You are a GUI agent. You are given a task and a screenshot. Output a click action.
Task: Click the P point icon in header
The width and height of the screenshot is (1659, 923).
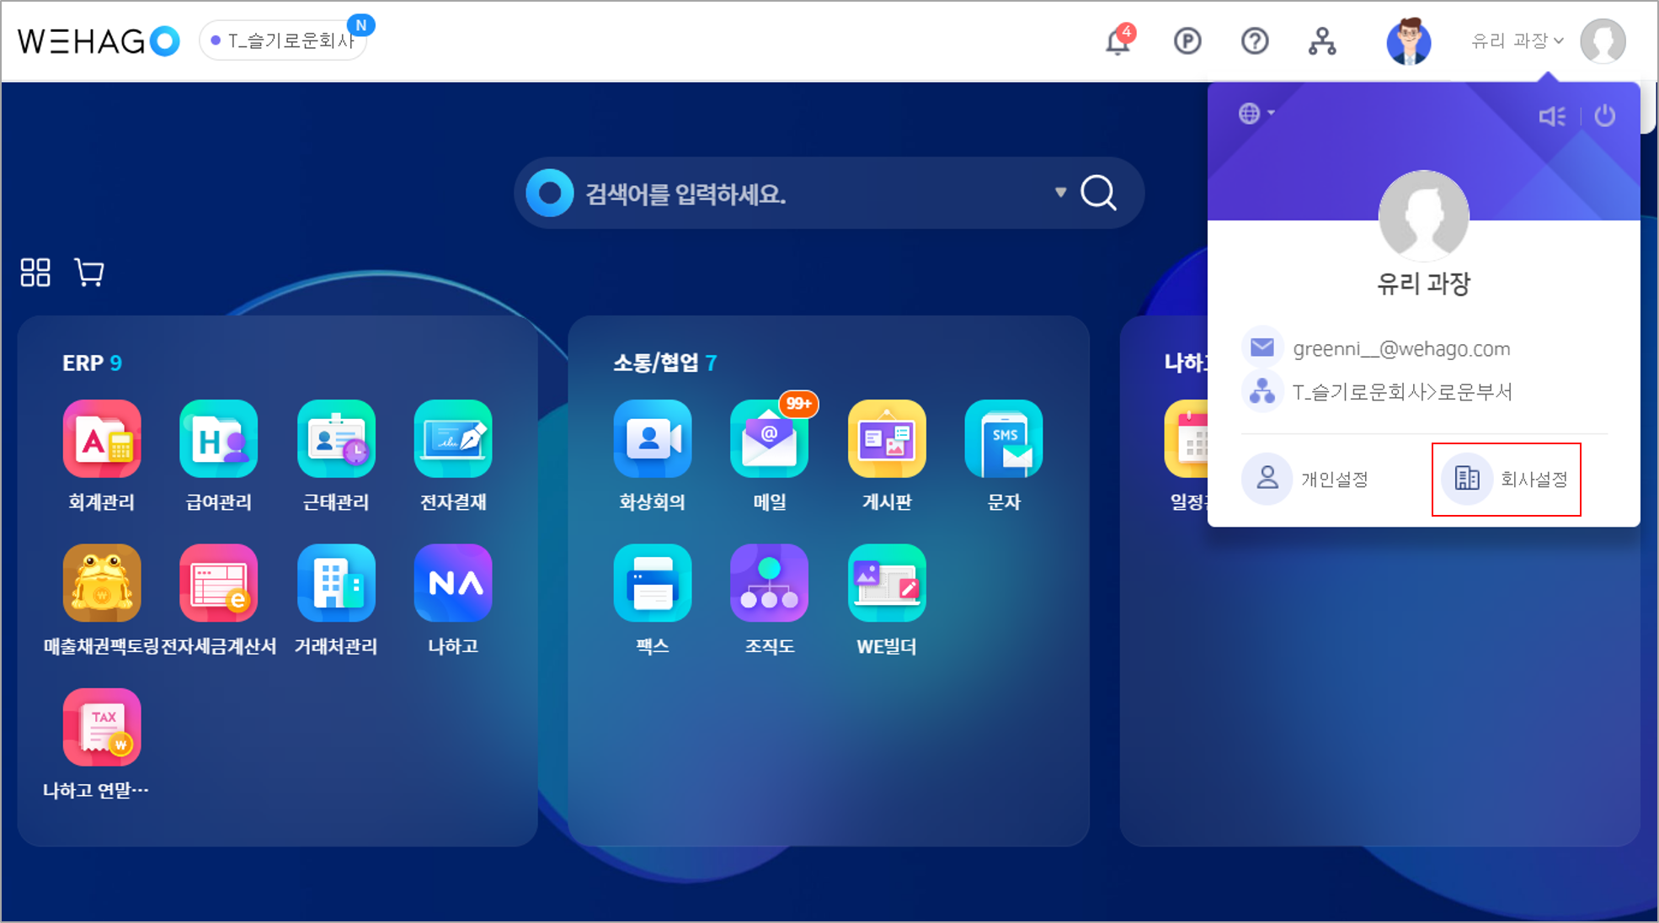(1187, 40)
